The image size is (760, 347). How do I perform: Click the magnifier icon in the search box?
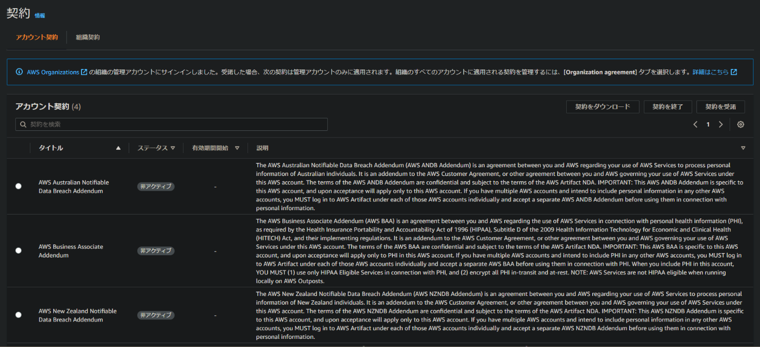point(23,124)
